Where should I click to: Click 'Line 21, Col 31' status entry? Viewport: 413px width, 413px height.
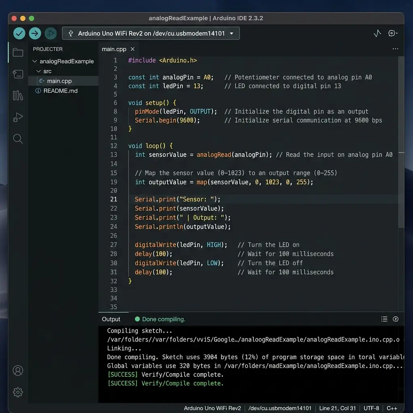pos(338,408)
